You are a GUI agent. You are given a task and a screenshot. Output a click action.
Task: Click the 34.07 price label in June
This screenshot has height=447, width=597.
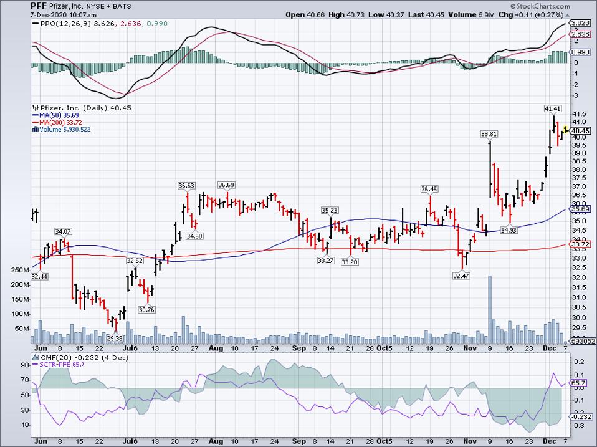click(x=63, y=231)
